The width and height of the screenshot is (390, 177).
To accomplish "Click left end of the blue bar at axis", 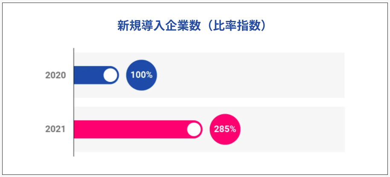I will tap(76, 75).
